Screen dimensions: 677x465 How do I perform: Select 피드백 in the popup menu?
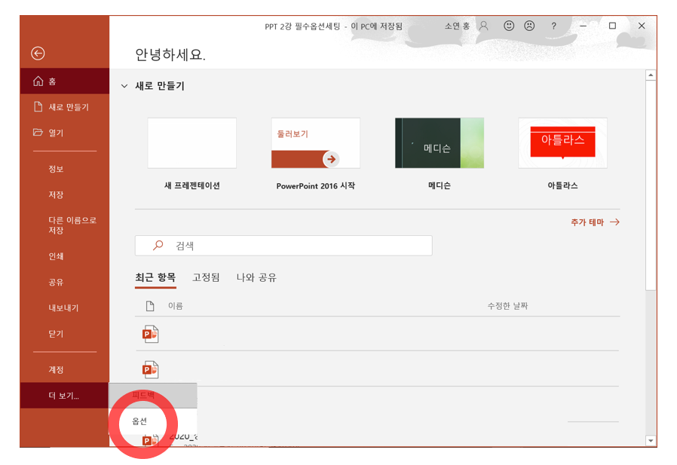click(x=153, y=395)
